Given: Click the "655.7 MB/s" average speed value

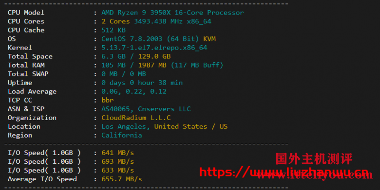Looking at the screenshot, I should (122, 179).
